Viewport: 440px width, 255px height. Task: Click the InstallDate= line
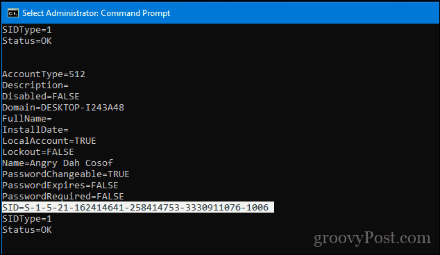pyautogui.click(x=35, y=130)
